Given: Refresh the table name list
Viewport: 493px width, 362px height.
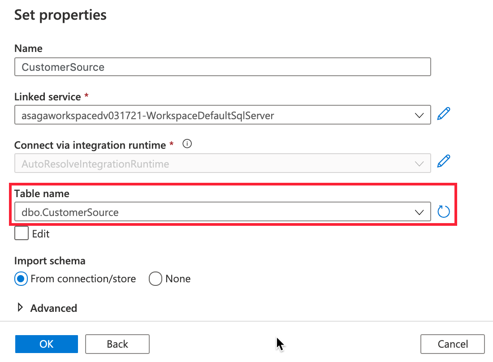Looking at the screenshot, I should point(443,211).
